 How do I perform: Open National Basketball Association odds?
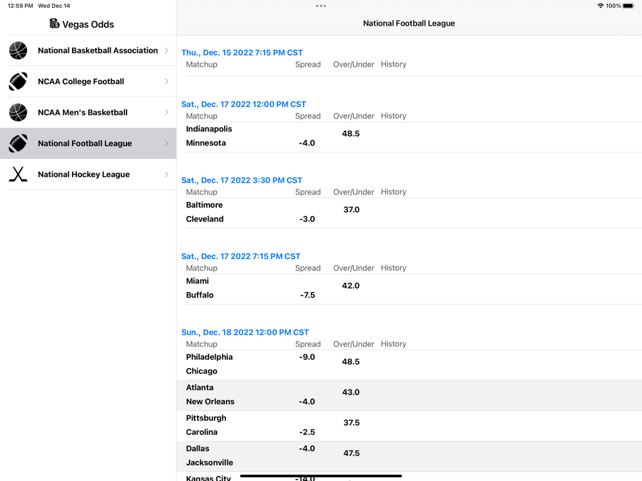(x=88, y=50)
